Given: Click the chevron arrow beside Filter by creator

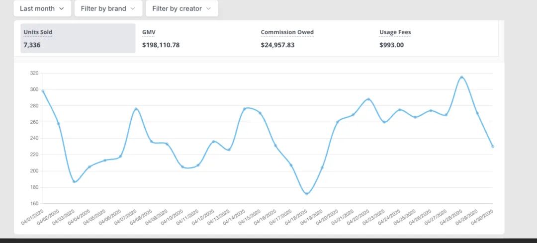Looking at the screenshot, I should coord(208,9).
